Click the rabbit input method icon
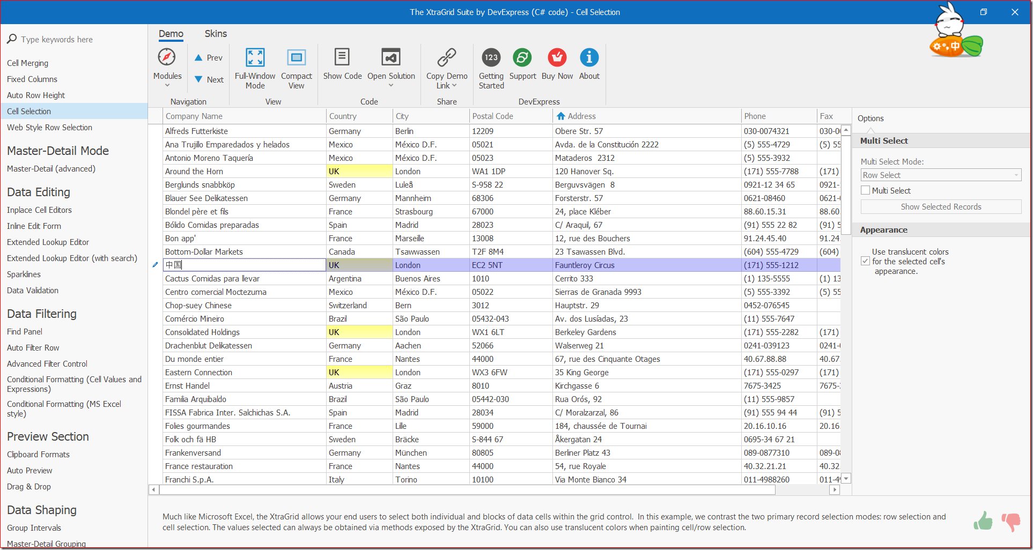This screenshot has height=550, width=1033. tap(956, 30)
